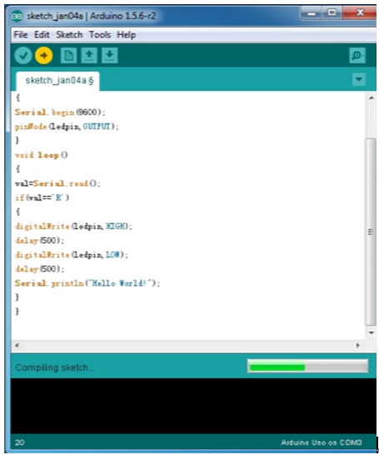The width and height of the screenshot is (379, 455).
Task: Click the Serial.println("Hello World!"); line
Action: pos(87,283)
